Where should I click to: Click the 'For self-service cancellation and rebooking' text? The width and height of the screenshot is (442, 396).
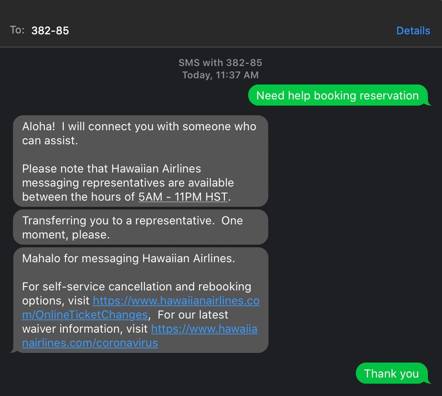pos(137,286)
